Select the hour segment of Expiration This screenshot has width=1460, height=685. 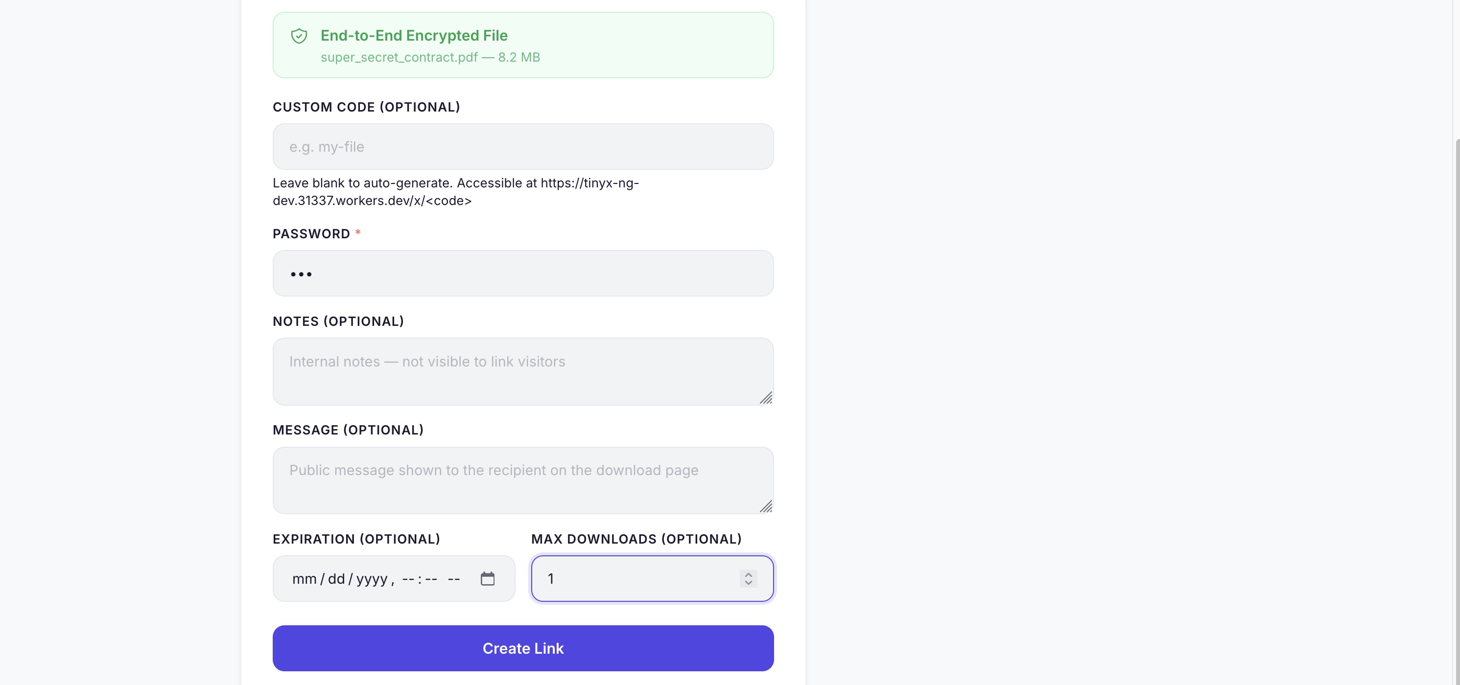pyautogui.click(x=408, y=579)
